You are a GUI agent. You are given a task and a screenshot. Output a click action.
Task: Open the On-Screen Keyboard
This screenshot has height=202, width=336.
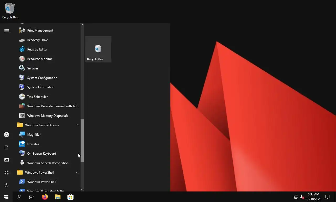49,154
